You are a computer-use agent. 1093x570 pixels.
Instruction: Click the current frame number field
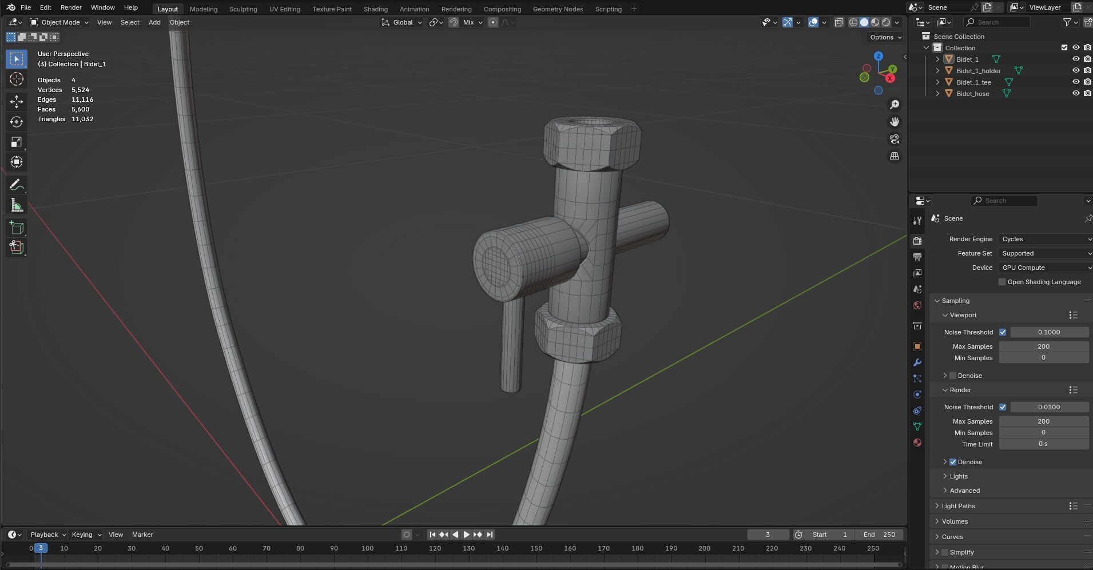(x=768, y=535)
